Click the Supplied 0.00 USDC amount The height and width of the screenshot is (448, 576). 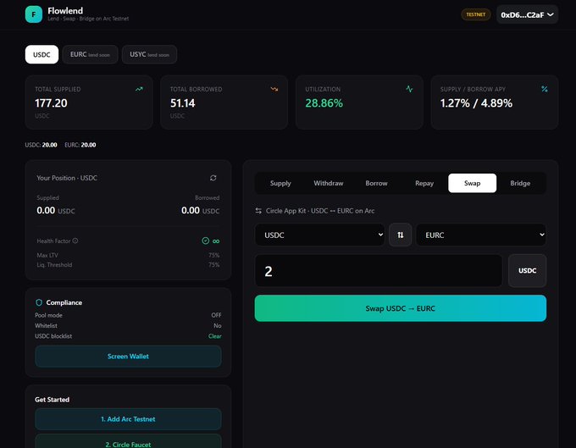click(56, 210)
